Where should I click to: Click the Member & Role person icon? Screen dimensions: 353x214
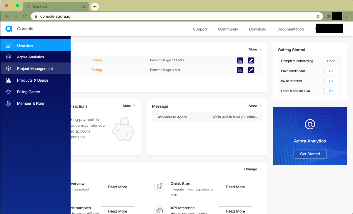[x=9, y=103]
